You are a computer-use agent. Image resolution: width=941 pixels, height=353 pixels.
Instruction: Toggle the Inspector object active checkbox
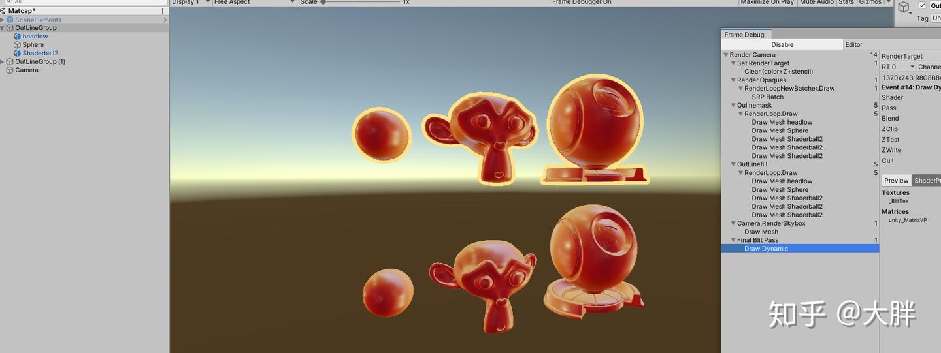[x=922, y=5]
